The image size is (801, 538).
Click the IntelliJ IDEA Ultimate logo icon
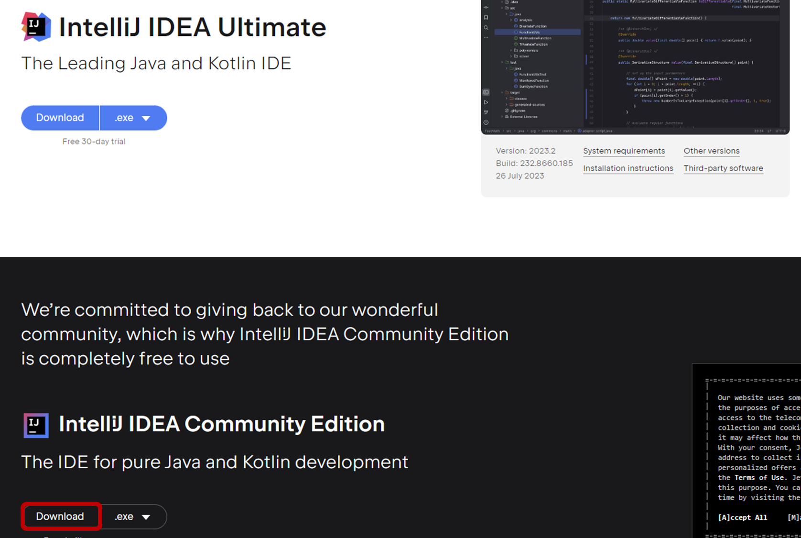pyautogui.click(x=36, y=27)
